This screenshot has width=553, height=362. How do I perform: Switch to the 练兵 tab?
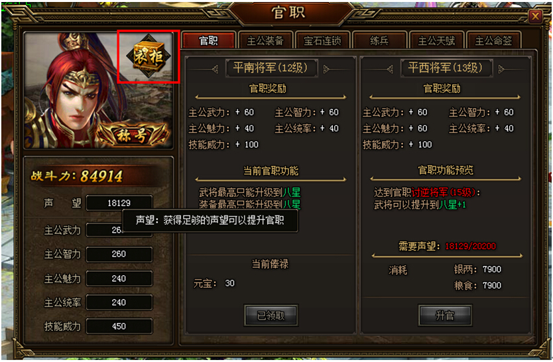click(x=379, y=40)
